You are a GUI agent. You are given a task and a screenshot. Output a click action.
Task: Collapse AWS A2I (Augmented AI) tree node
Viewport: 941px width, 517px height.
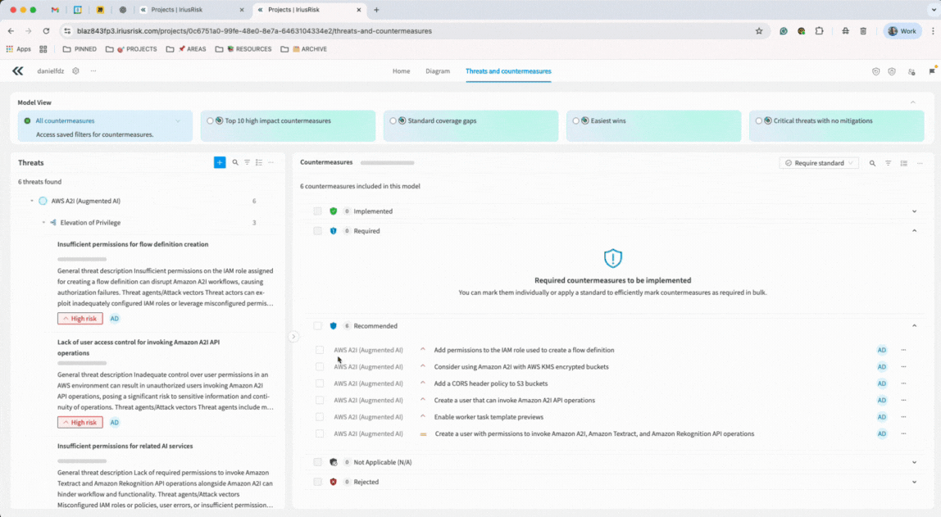click(32, 201)
